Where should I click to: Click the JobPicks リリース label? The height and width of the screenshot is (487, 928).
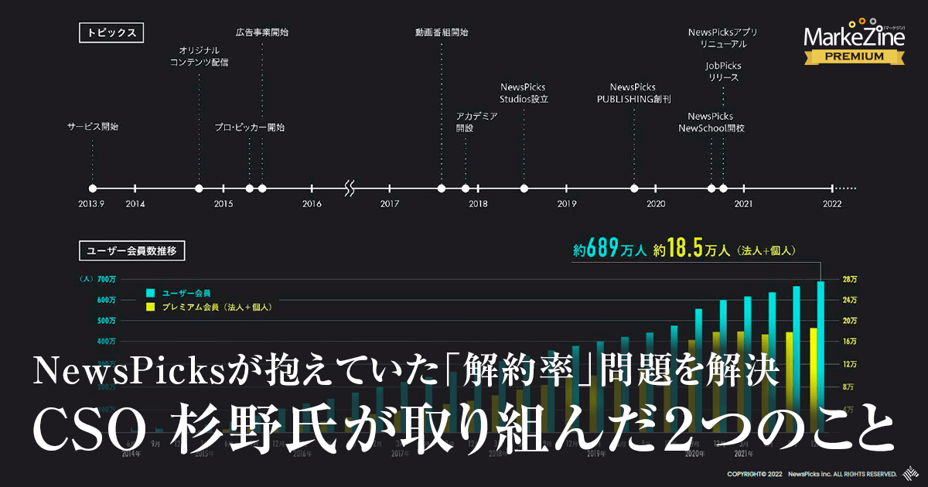[723, 72]
